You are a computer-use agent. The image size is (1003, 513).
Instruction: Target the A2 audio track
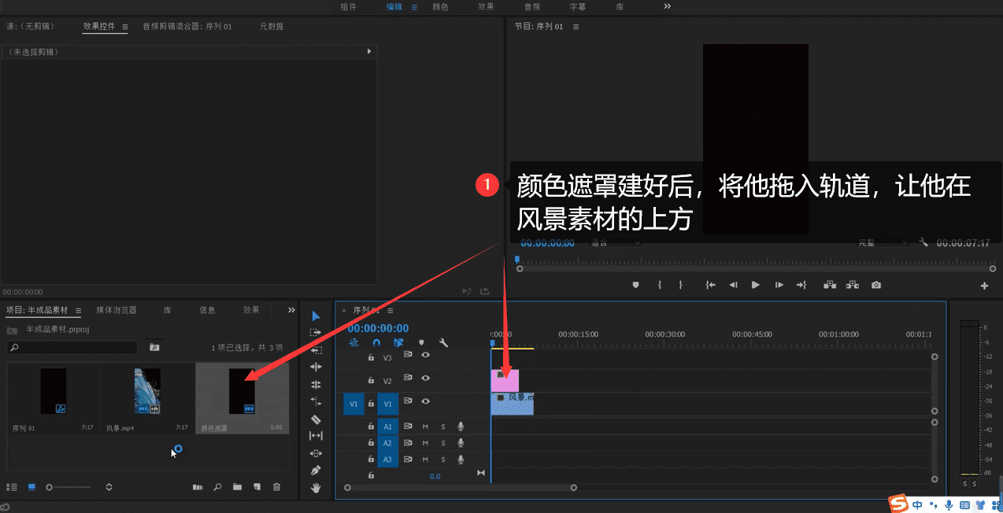pos(387,443)
